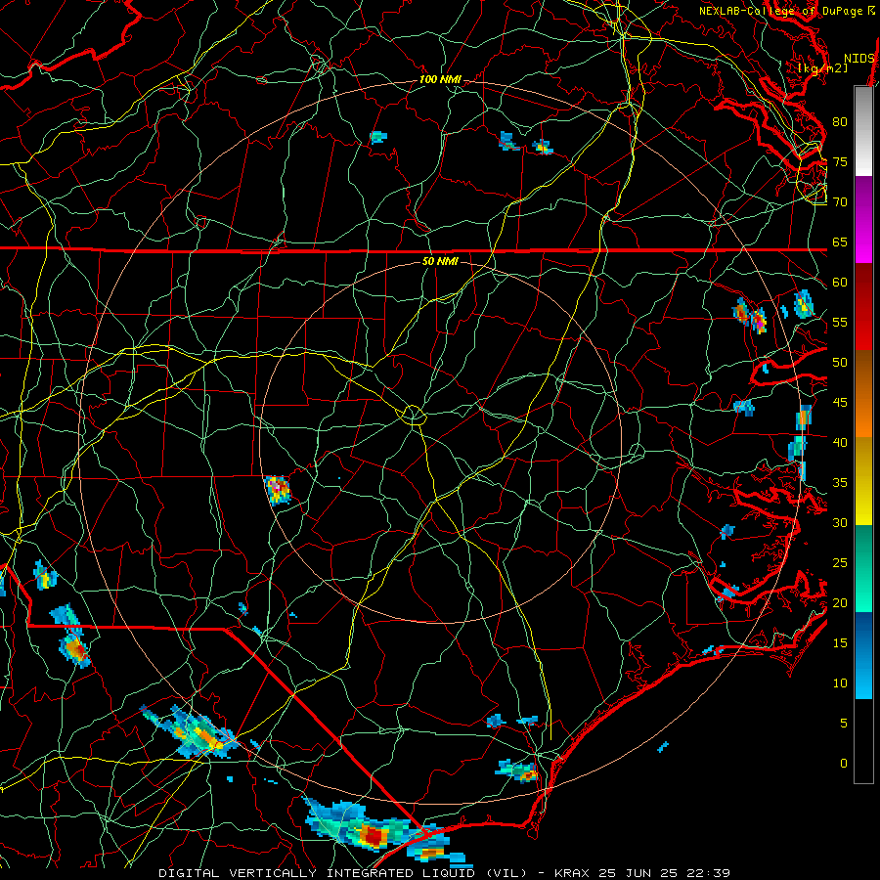Viewport: 880px width, 880px height.
Task: Select the brown-orange segment of the color scale
Action: pyautogui.click(x=863, y=393)
